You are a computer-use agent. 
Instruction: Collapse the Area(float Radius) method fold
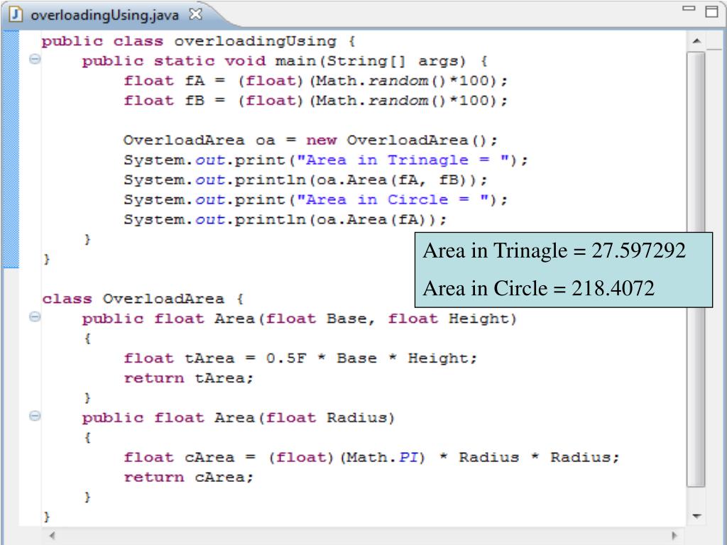click(35, 416)
